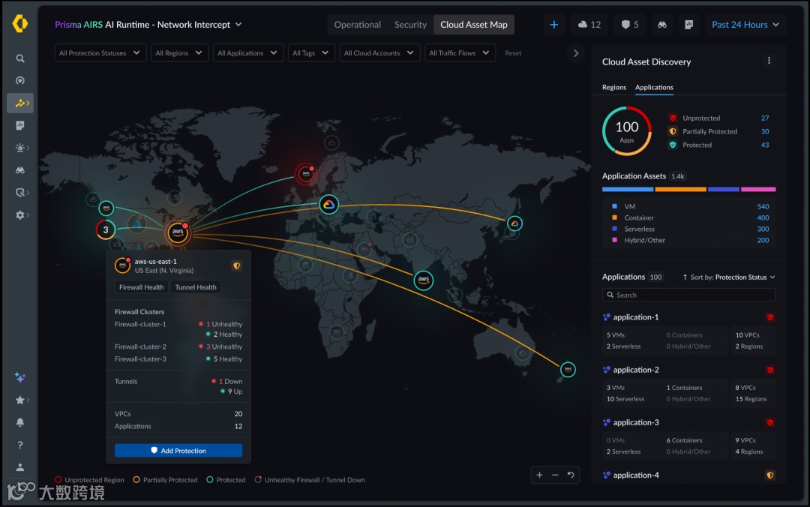This screenshot has height=507, width=810.
Task: Click the cloud count 12 indicator
Action: (x=589, y=24)
